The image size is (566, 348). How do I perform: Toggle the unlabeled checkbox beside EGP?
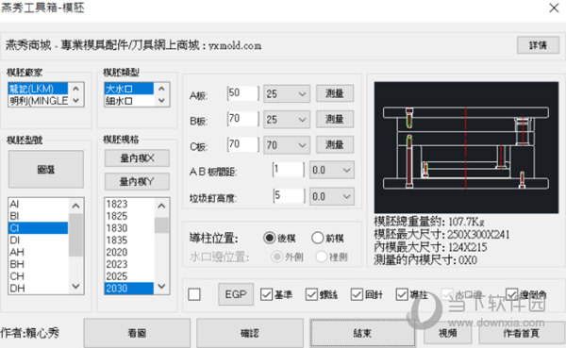tap(194, 294)
